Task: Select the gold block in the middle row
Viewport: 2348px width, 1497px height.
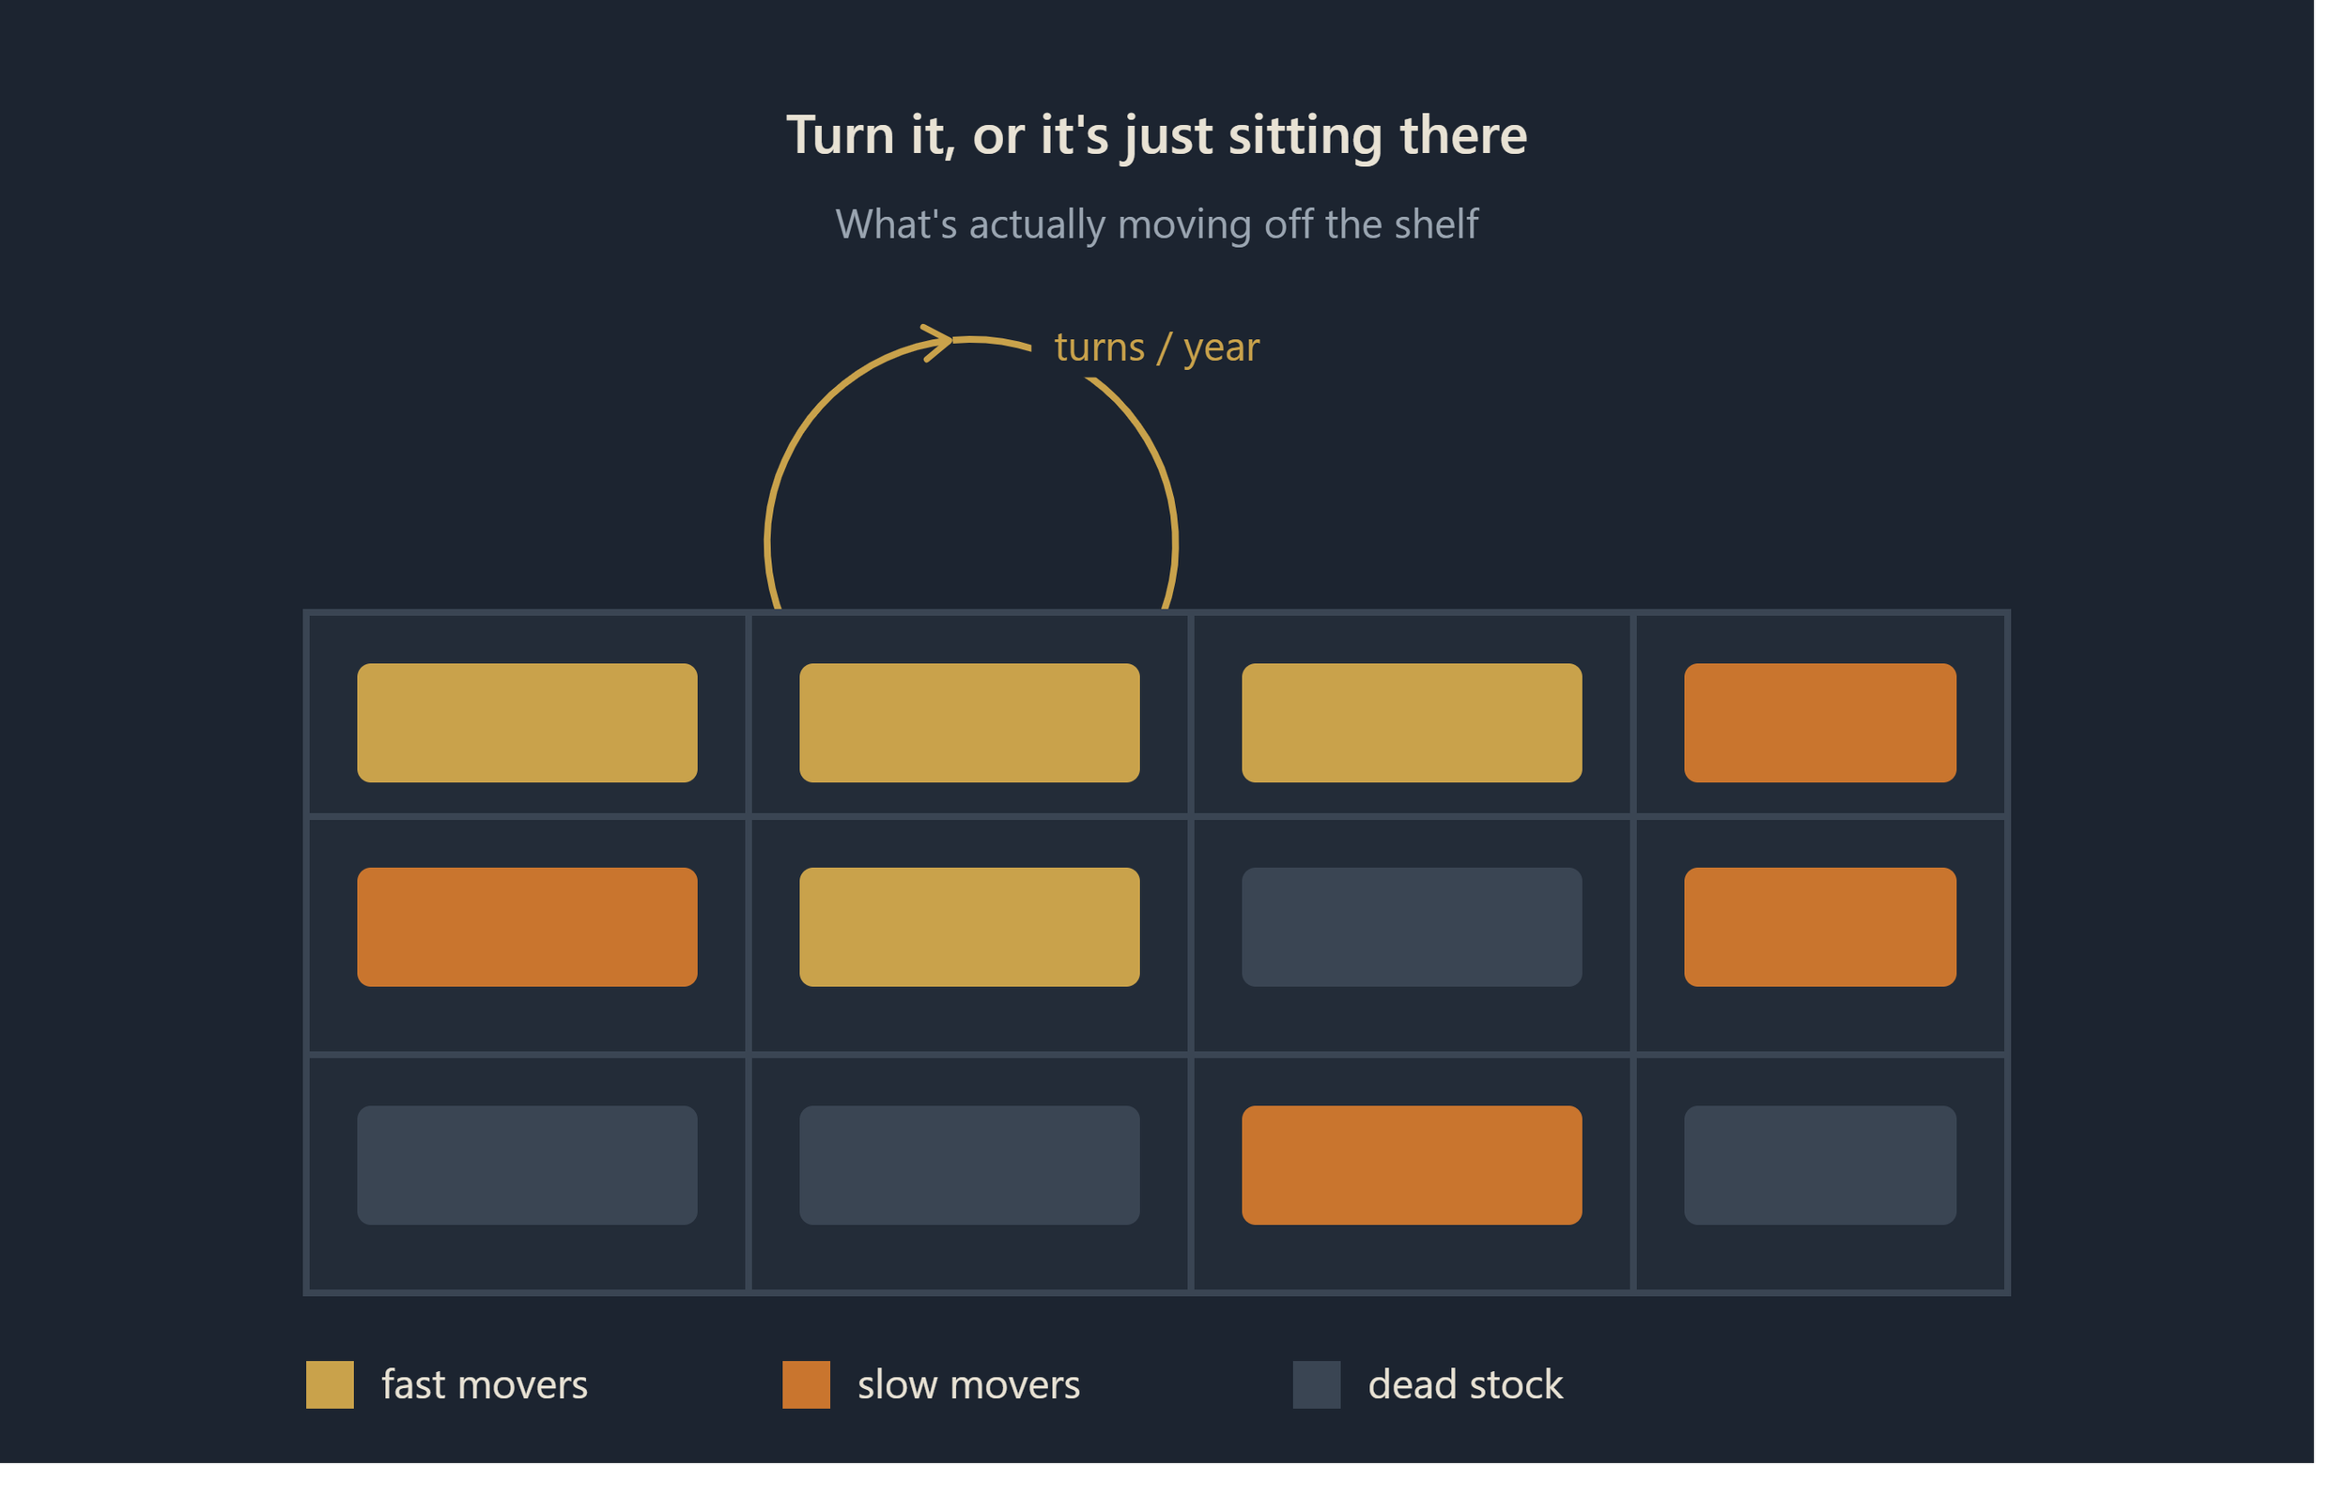Action: [x=969, y=927]
